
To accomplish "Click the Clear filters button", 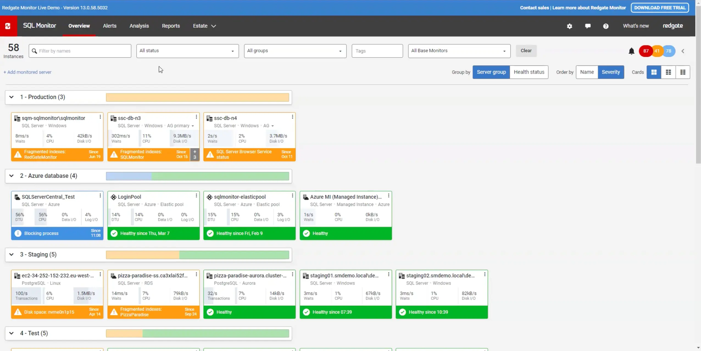I will (526, 51).
